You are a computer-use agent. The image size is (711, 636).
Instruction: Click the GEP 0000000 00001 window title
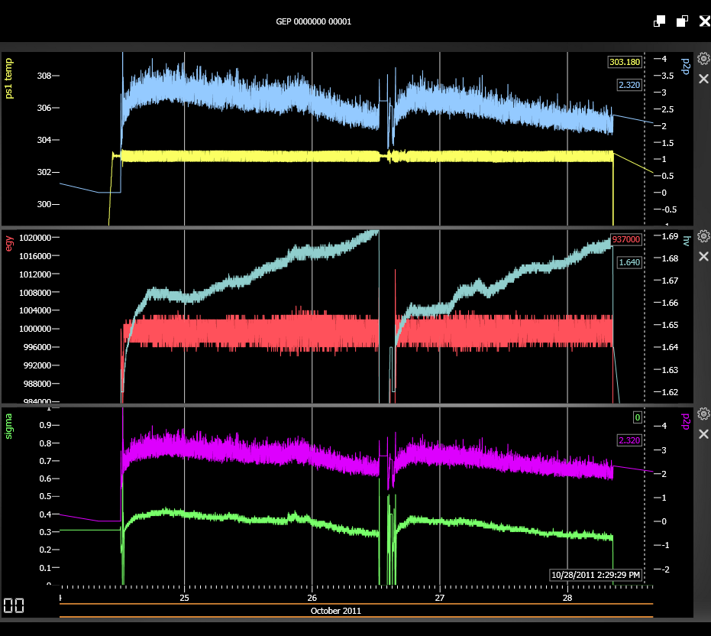(x=314, y=22)
